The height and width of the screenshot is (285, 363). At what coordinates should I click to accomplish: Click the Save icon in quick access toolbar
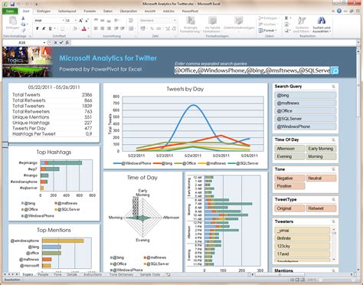(x=12, y=4)
